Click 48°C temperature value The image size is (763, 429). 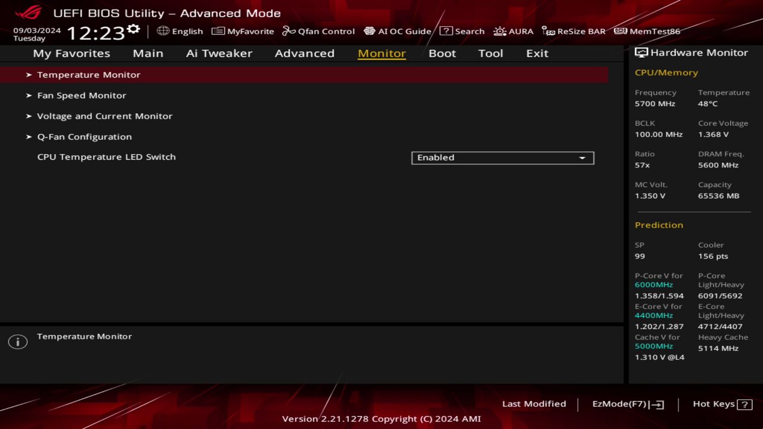708,104
